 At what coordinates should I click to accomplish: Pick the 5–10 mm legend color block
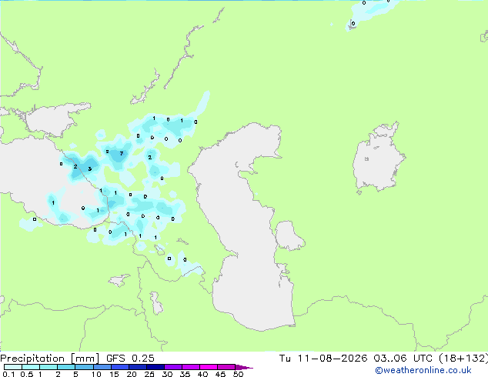(x=84, y=367)
